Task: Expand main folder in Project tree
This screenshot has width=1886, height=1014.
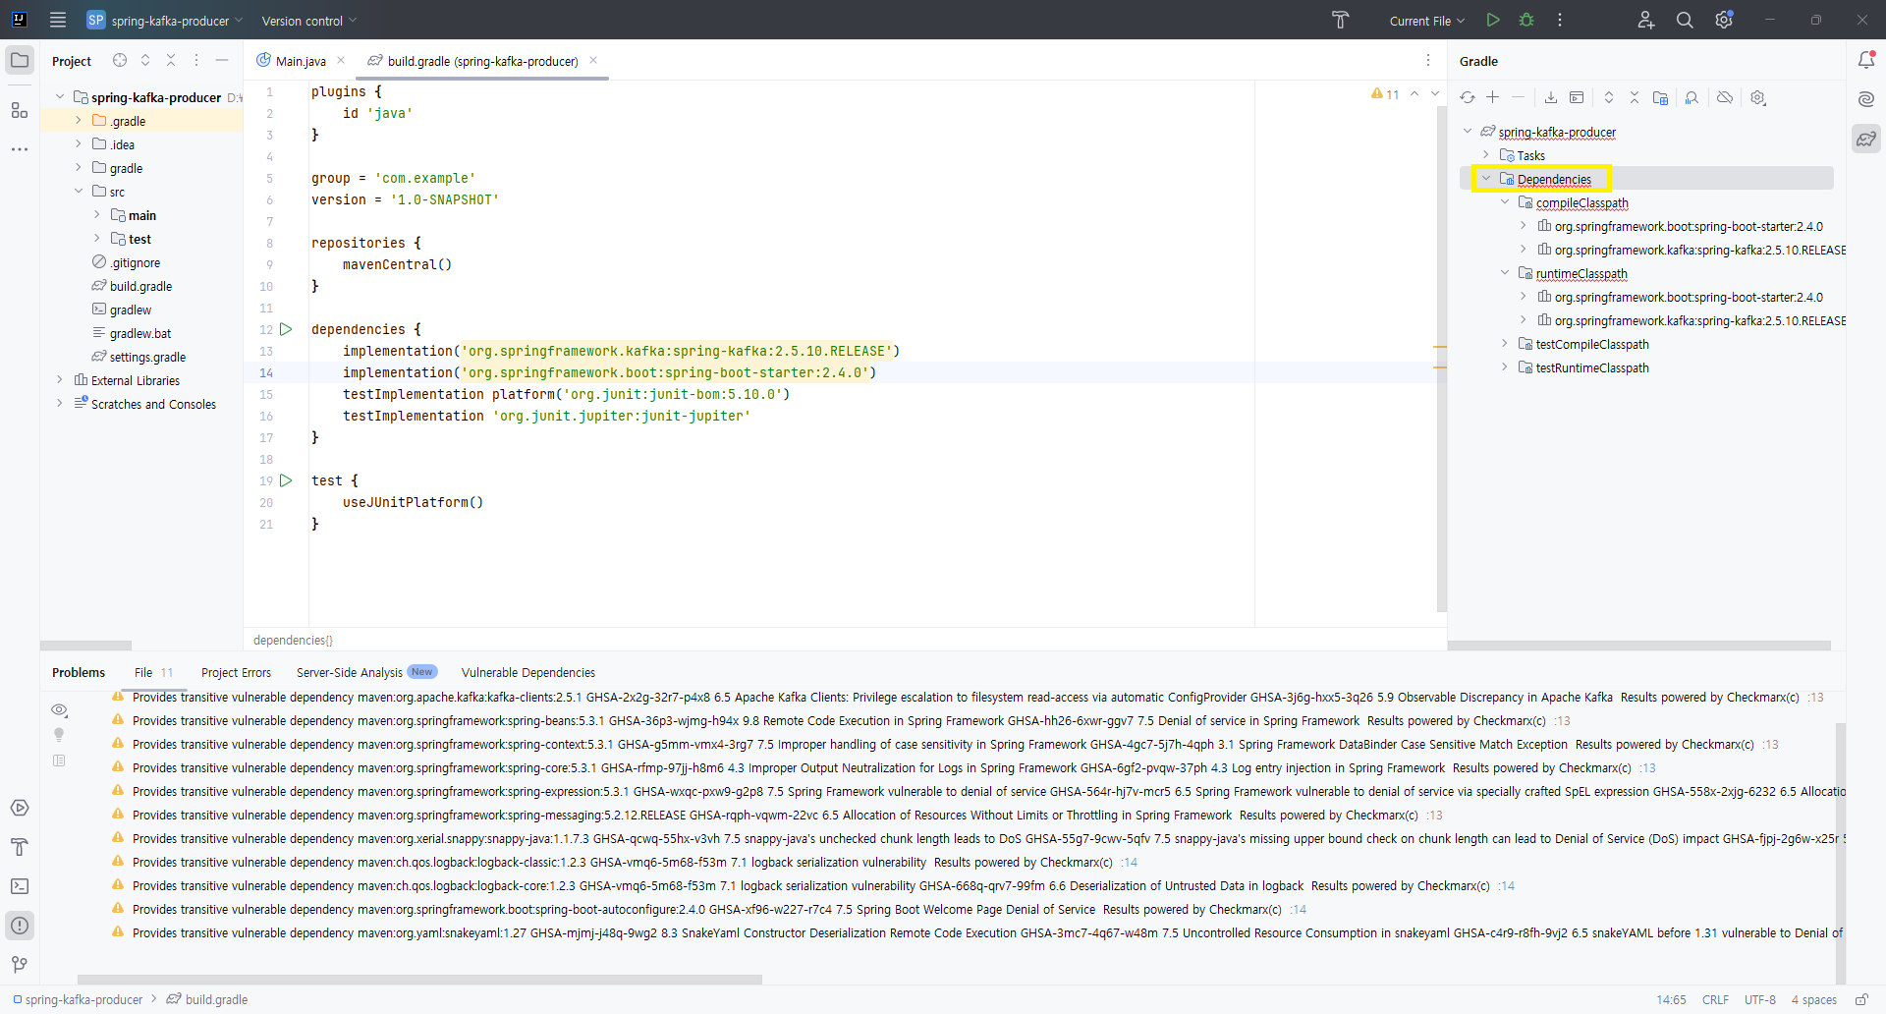Action: (96, 215)
